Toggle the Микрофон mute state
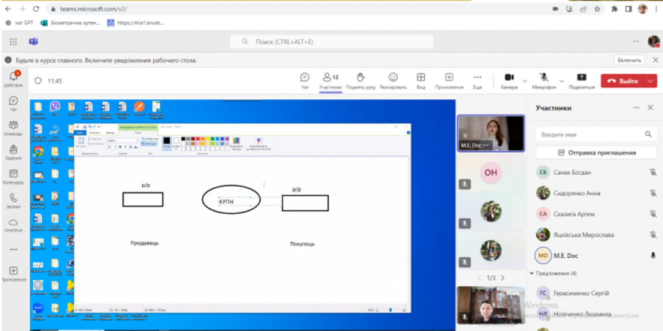 click(544, 80)
